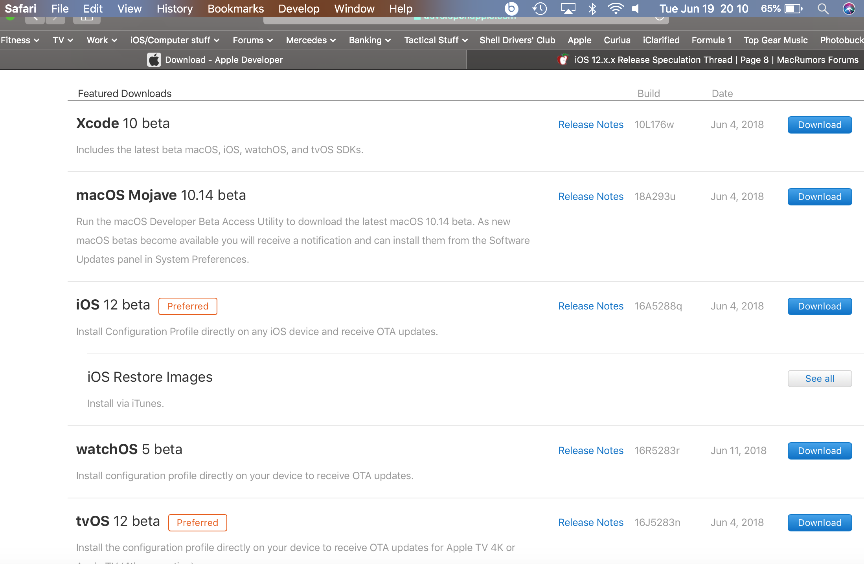Launch Siri from the menu bar
The height and width of the screenshot is (564, 864).
(849, 9)
